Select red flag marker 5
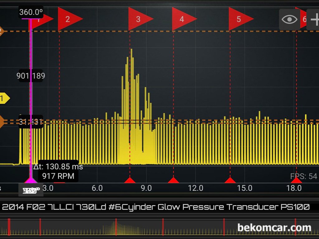The image size is (319, 239). (x=241, y=19)
